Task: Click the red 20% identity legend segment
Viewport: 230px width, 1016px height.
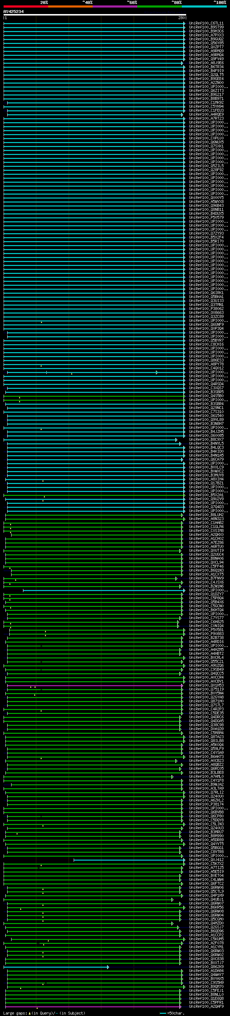Action: pyautogui.click(x=26, y=6)
